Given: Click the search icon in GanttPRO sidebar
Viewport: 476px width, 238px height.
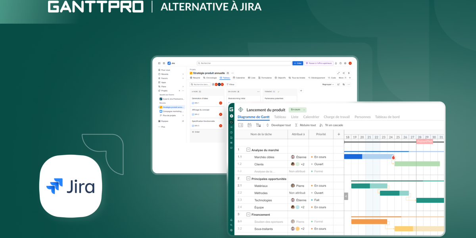Looking at the screenshot, I should tap(231, 225).
